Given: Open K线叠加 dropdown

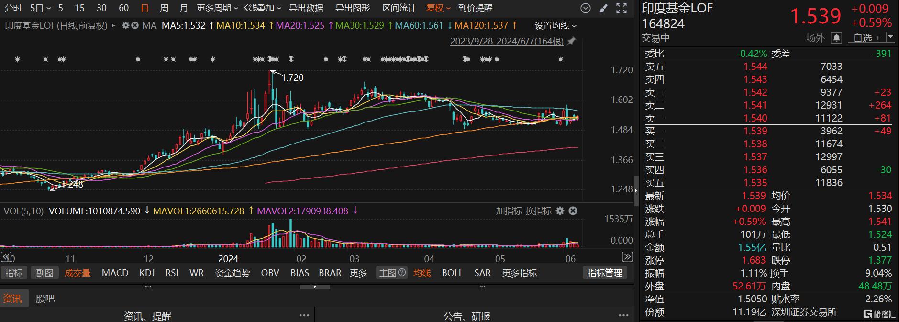Looking at the screenshot, I should [x=262, y=8].
